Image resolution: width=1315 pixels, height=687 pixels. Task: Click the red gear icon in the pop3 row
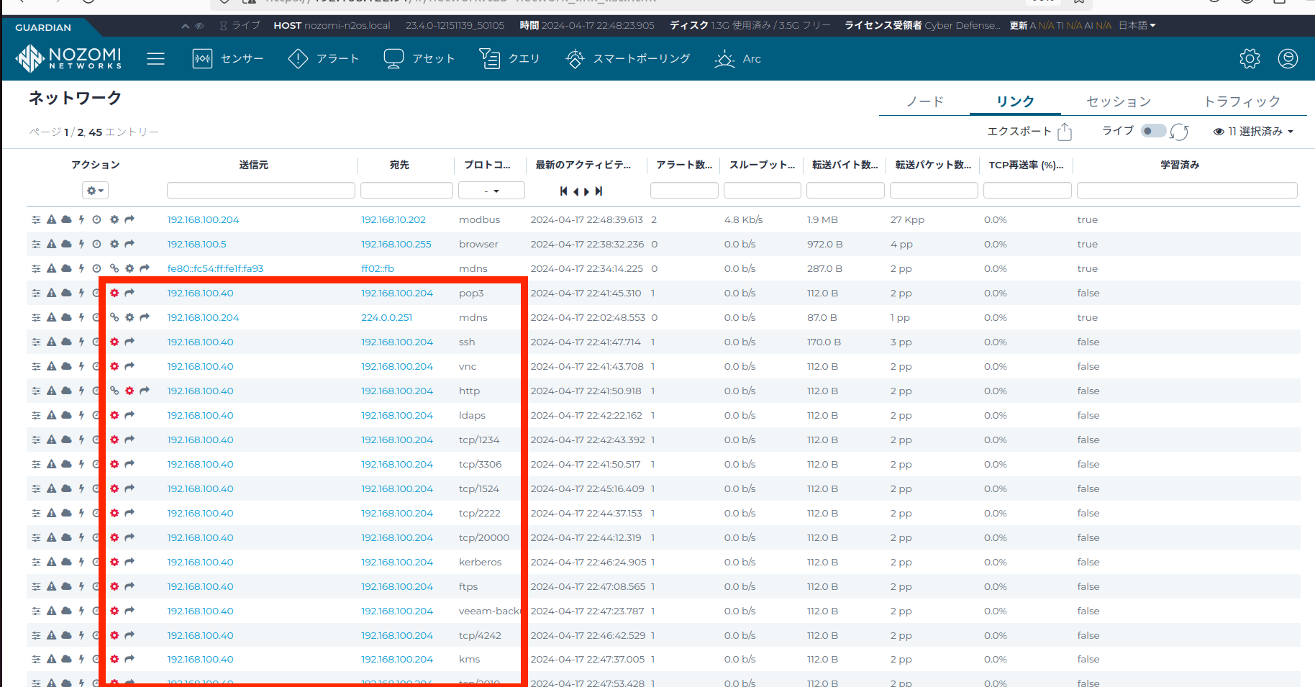[x=114, y=293]
